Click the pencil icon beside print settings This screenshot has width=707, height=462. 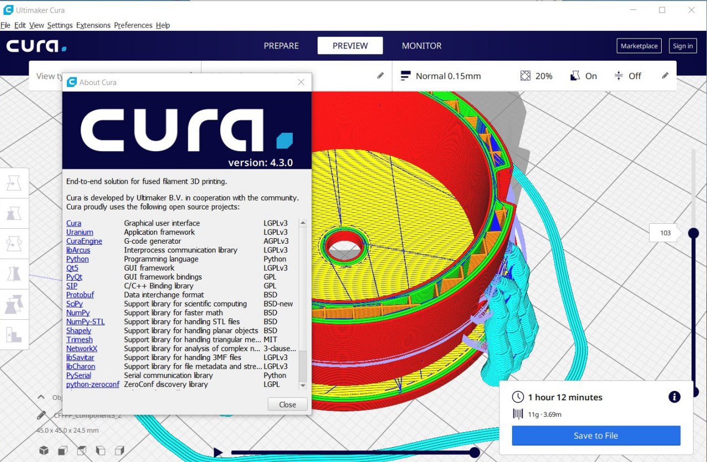(665, 76)
